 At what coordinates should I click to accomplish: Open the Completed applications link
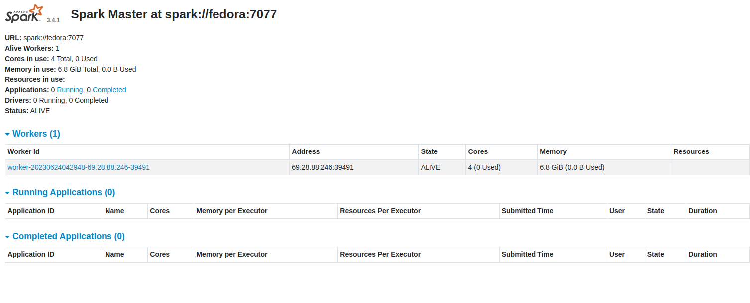[x=109, y=90]
